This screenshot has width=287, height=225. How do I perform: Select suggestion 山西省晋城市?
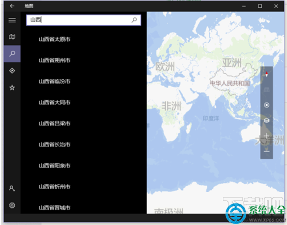coord(54,208)
